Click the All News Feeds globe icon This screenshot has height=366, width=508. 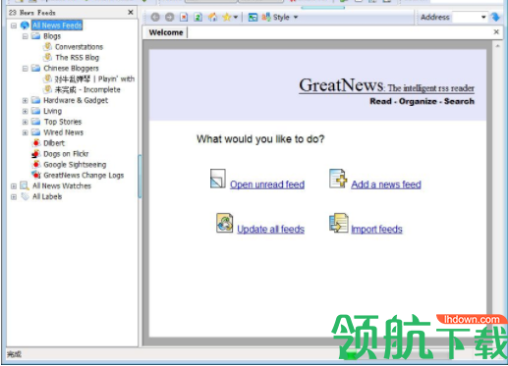pyautogui.click(x=25, y=26)
